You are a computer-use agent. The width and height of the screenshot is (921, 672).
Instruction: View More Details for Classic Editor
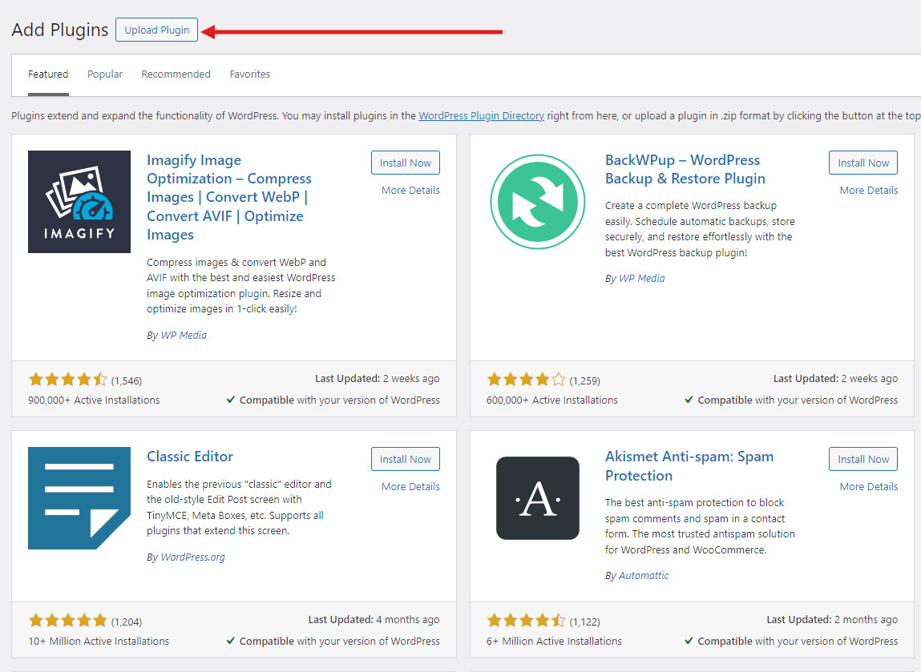click(410, 486)
